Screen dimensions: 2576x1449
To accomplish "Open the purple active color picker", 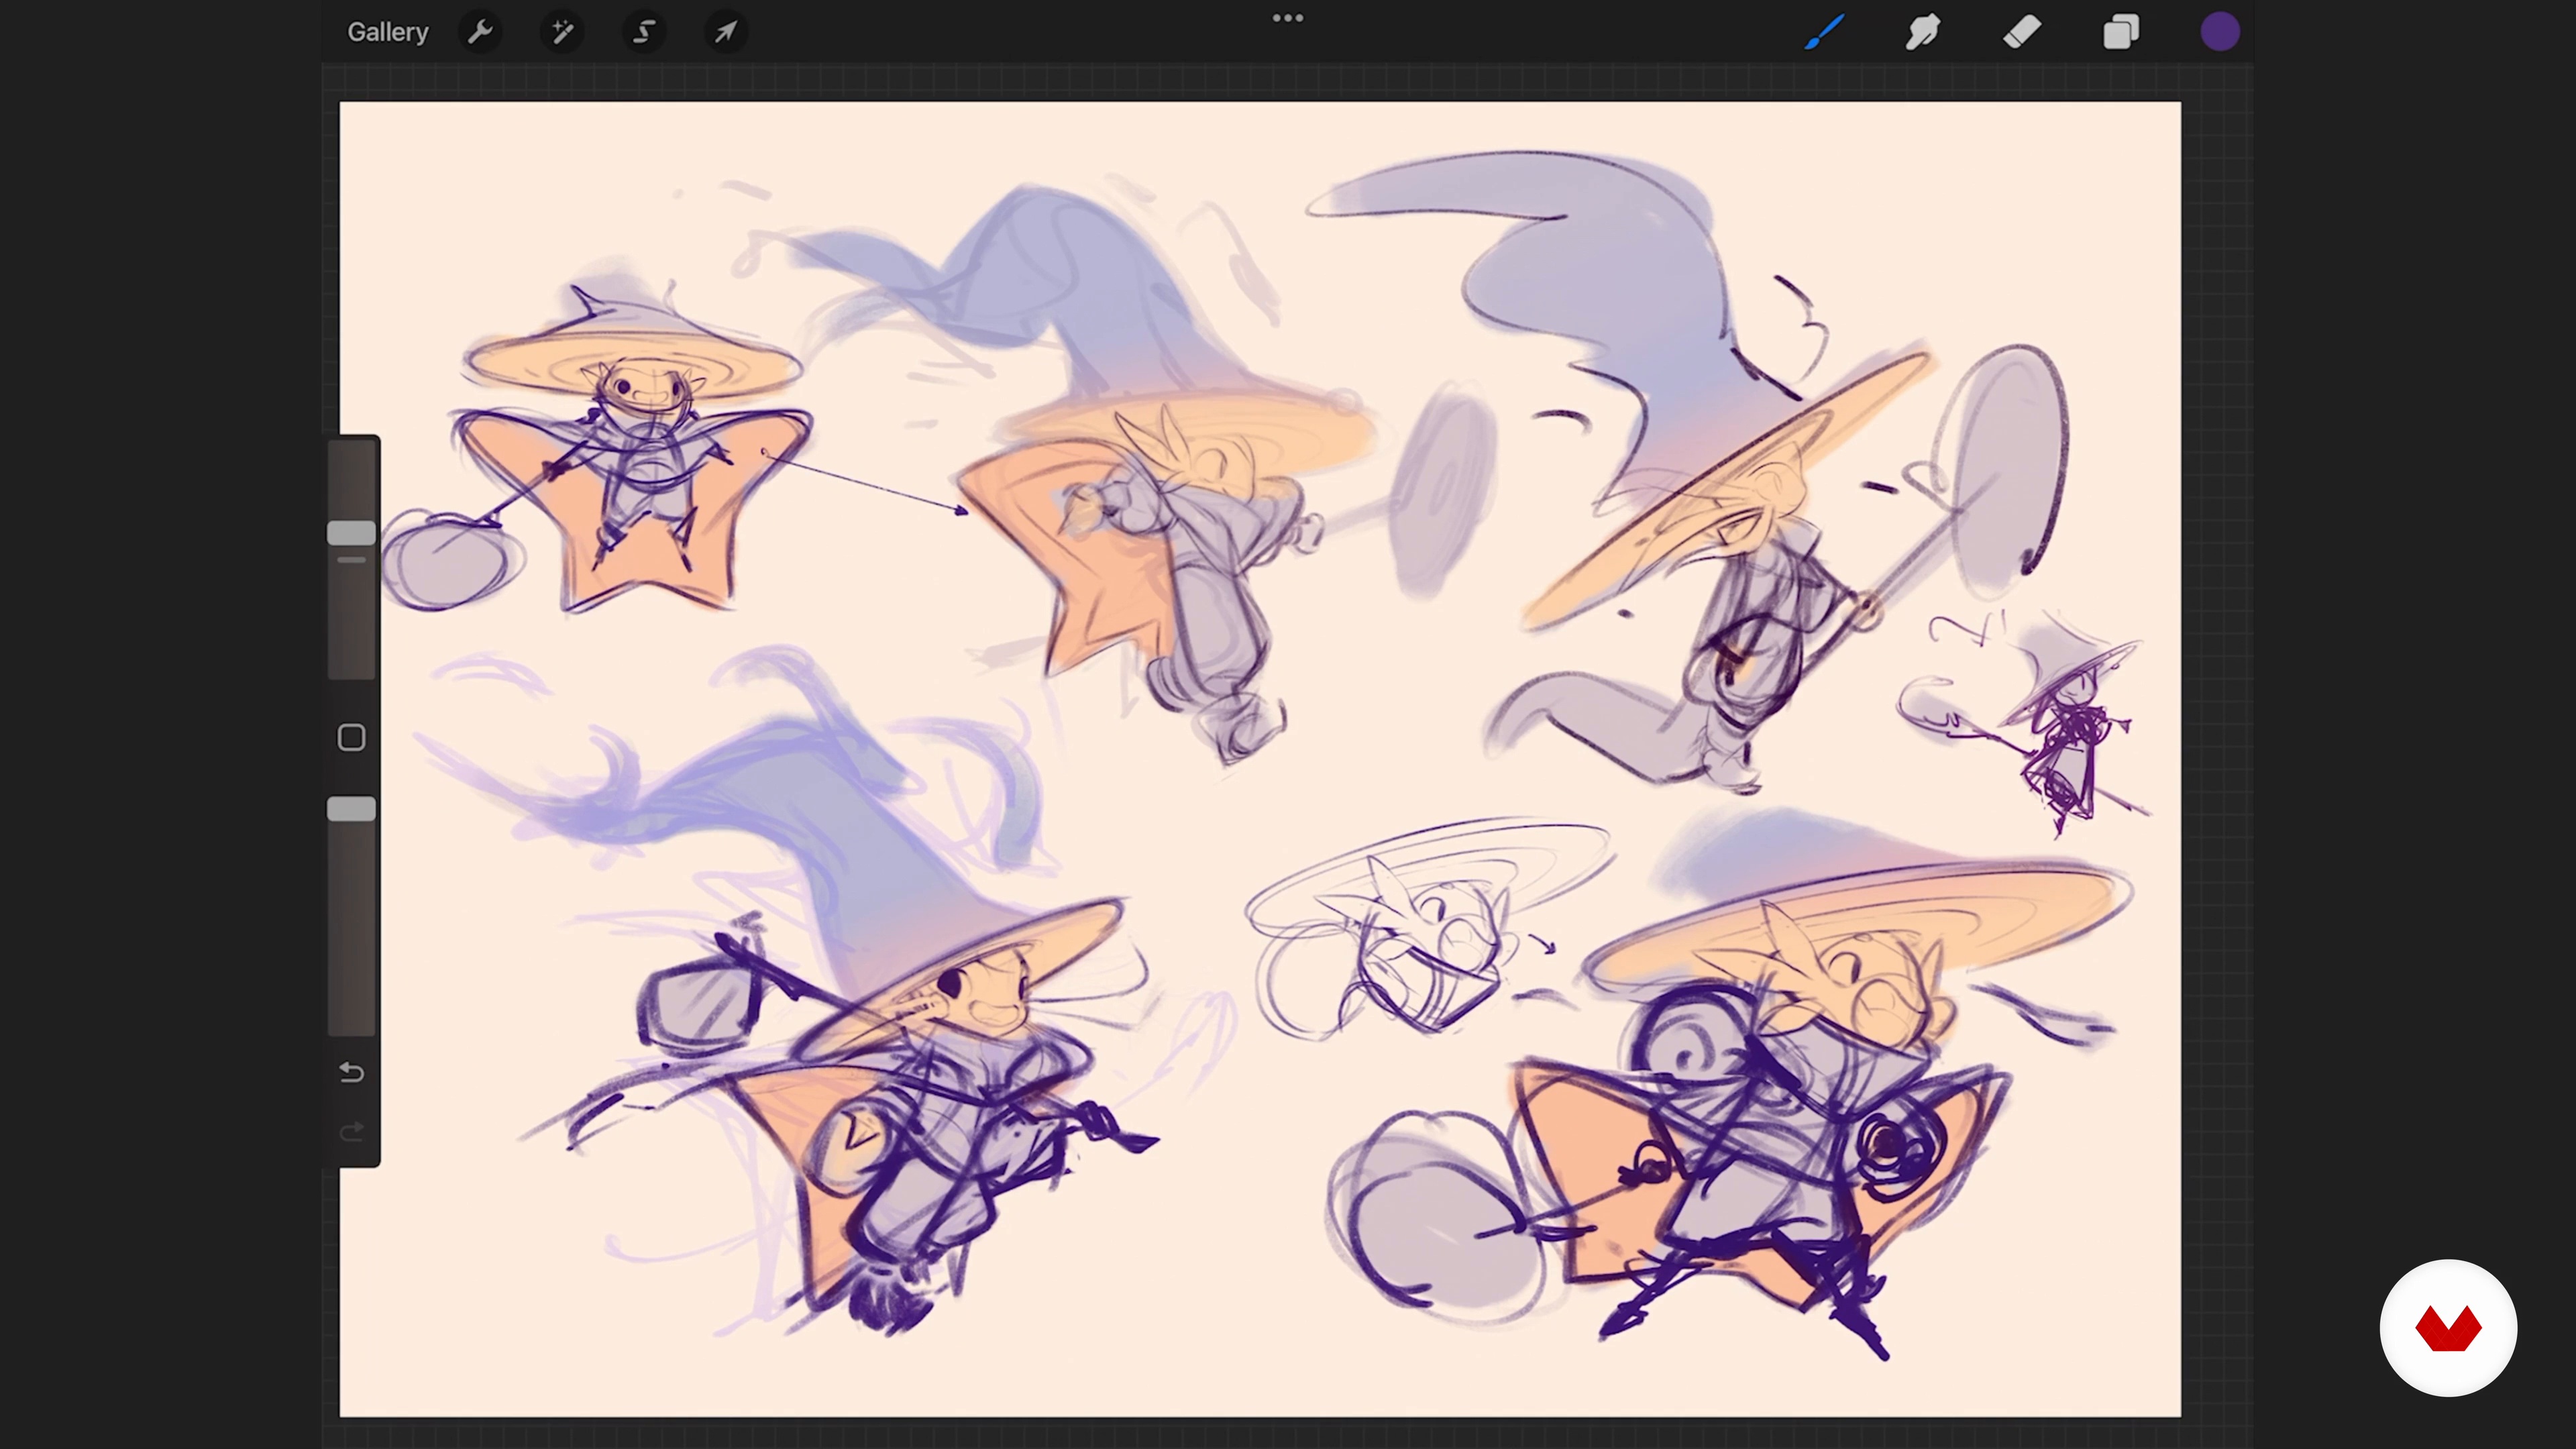I will pos(2219,32).
